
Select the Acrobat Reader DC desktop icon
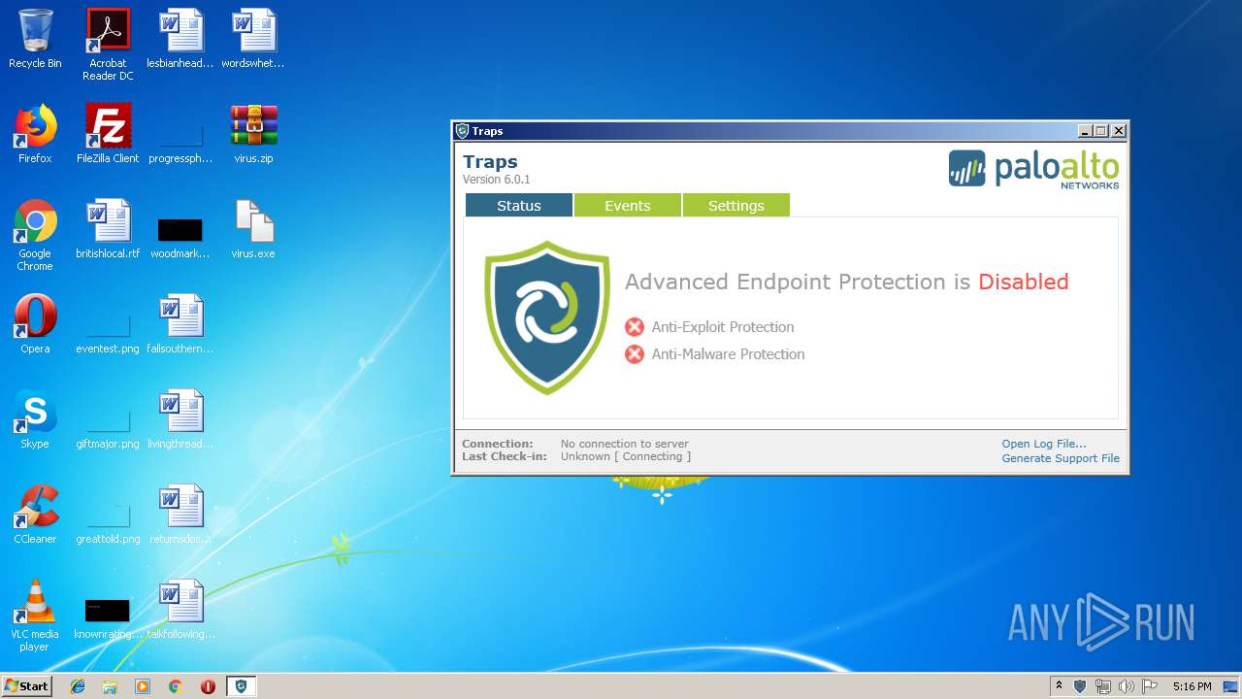108,45
